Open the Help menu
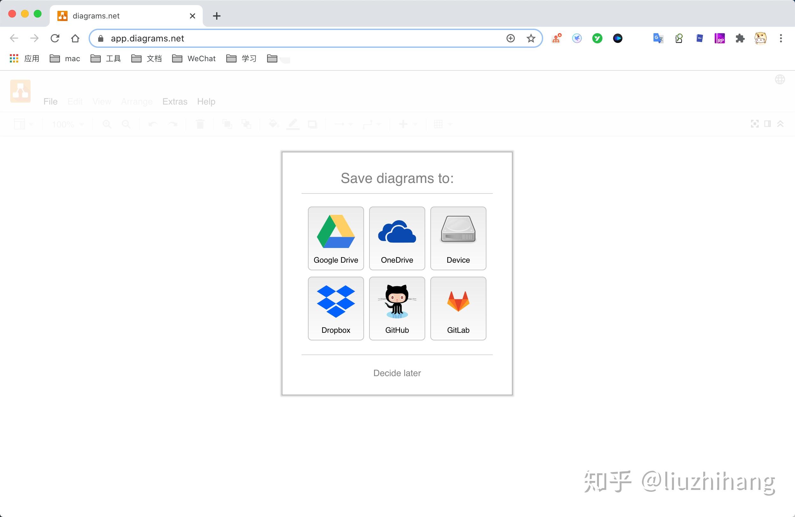Viewport: 795px width, 517px height. click(x=206, y=101)
